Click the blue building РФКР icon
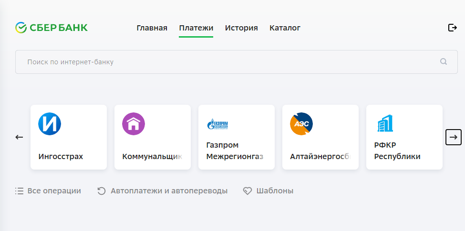The image size is (465, 231). click(385, 124)
